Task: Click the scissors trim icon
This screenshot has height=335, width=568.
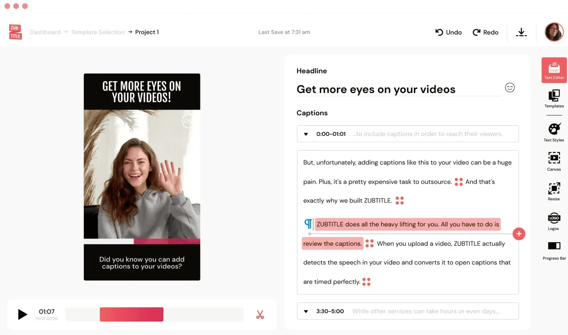Action: click(x=260, y=315)
